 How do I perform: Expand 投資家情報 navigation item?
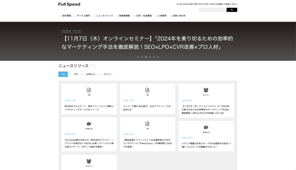(x=123, y=16)
